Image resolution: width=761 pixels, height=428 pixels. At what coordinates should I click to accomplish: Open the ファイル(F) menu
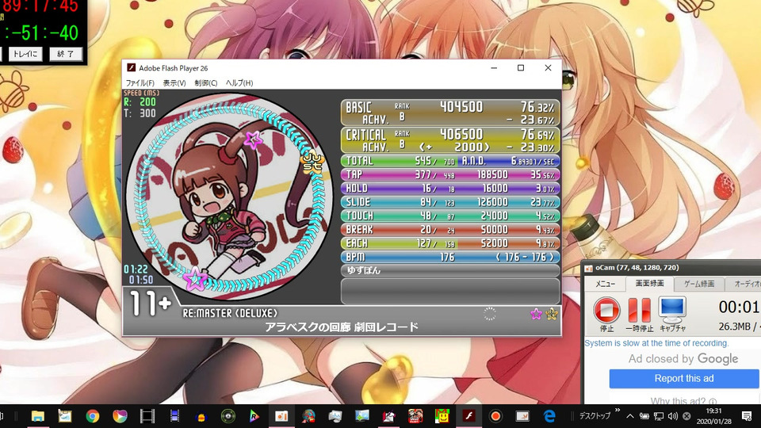point(140,83)
